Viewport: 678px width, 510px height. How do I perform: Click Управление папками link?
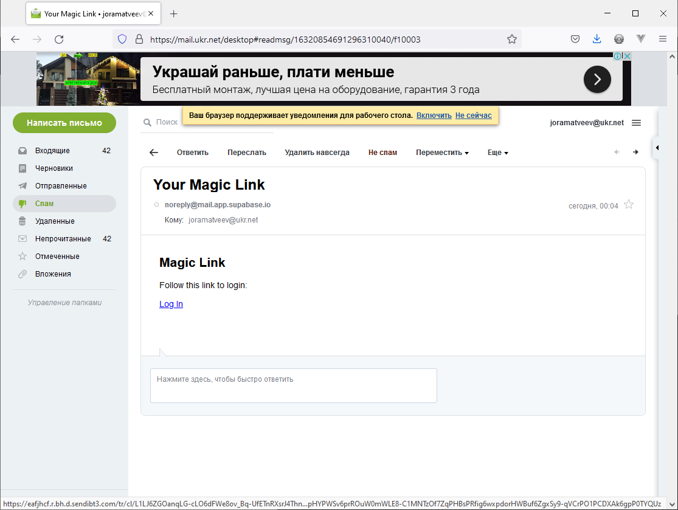pos(64,303)
